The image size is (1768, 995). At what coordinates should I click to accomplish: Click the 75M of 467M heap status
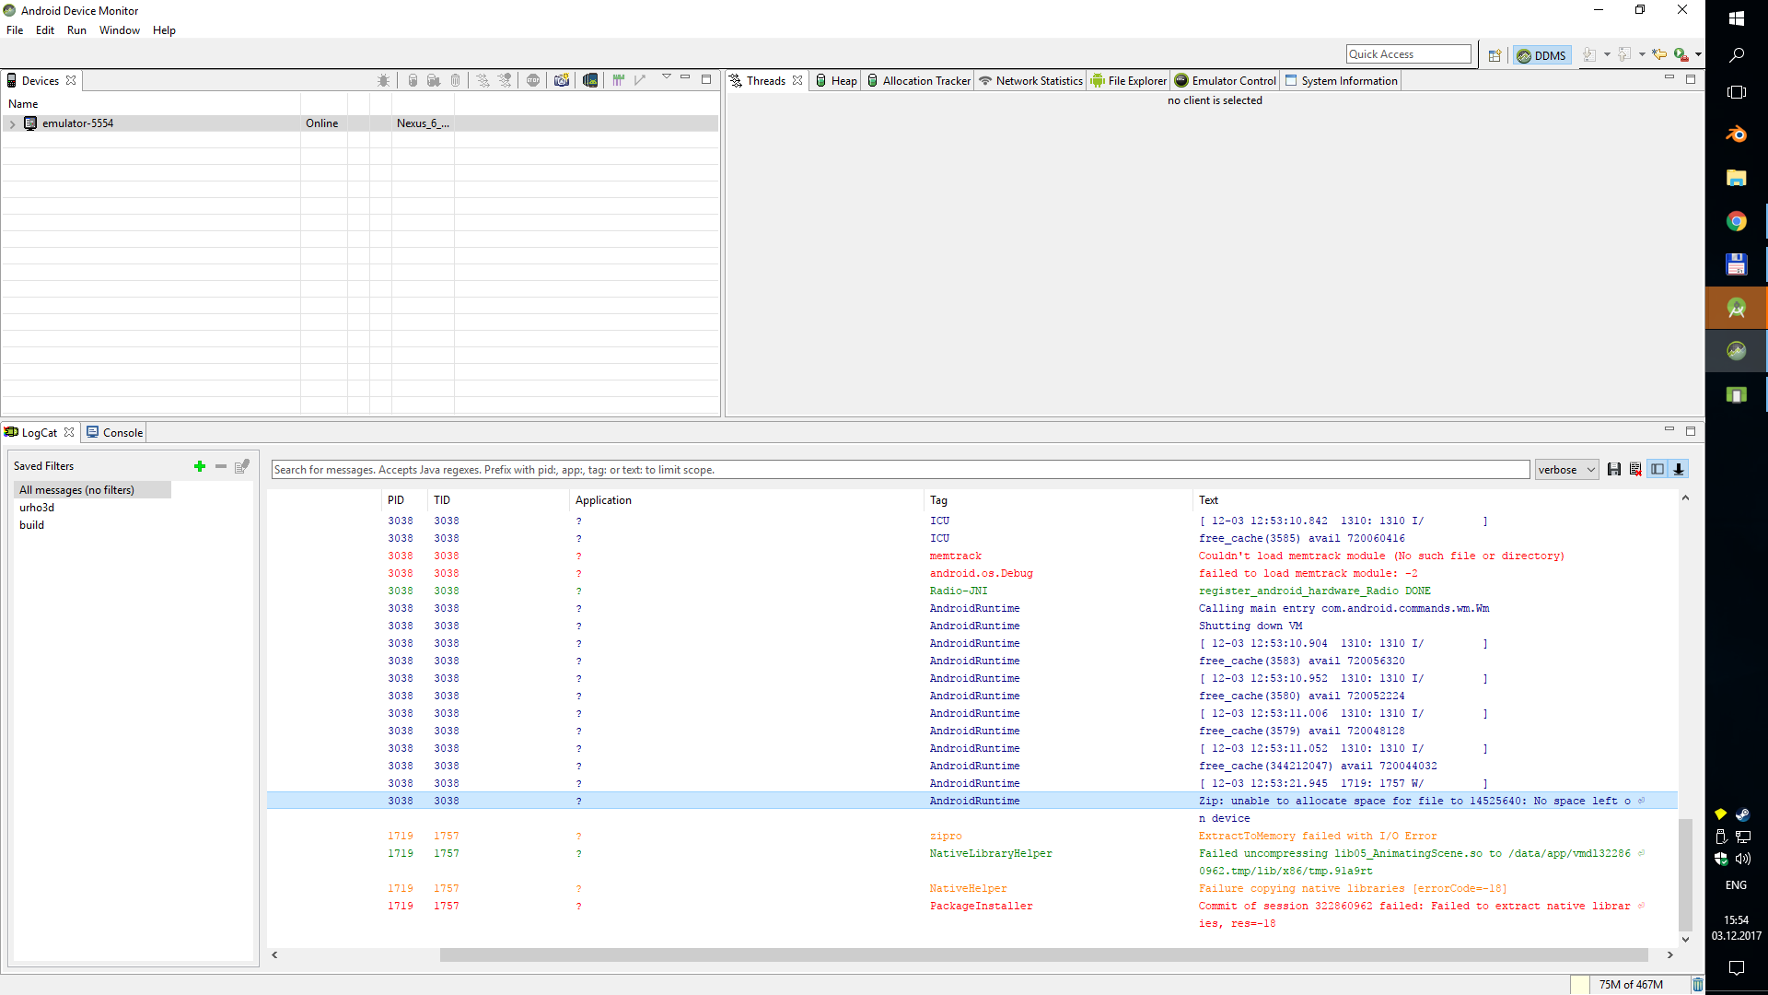[1631, 985]
